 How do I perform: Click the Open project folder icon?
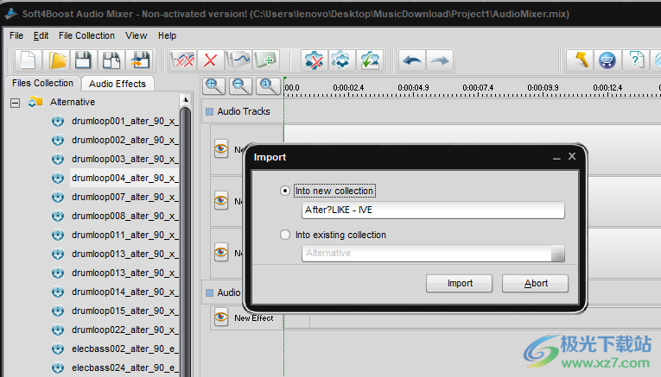pos(57,60)
